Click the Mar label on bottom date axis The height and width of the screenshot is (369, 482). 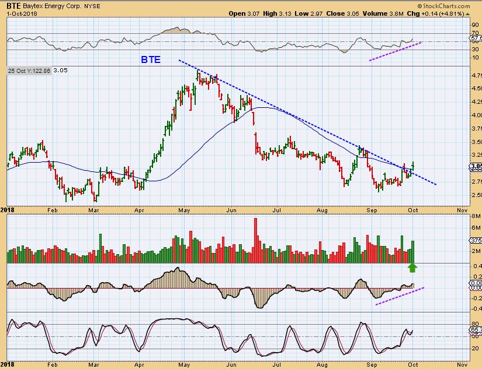tap(93, 365)
